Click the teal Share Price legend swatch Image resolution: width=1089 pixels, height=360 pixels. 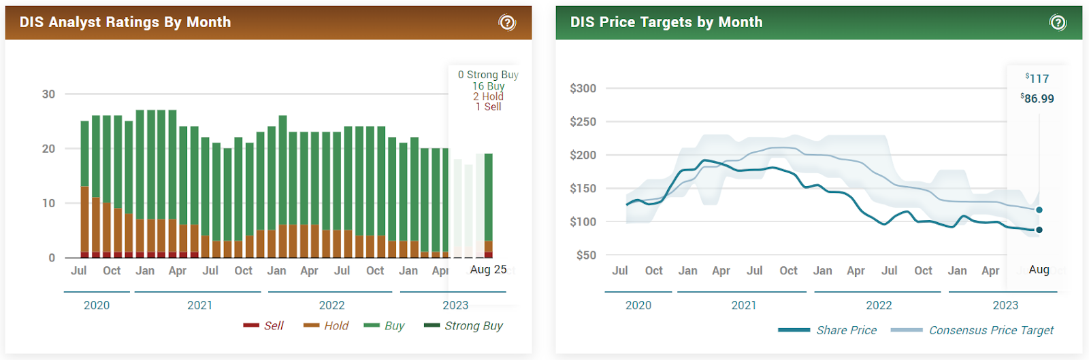pyautogui.click(x=794, y=330)
